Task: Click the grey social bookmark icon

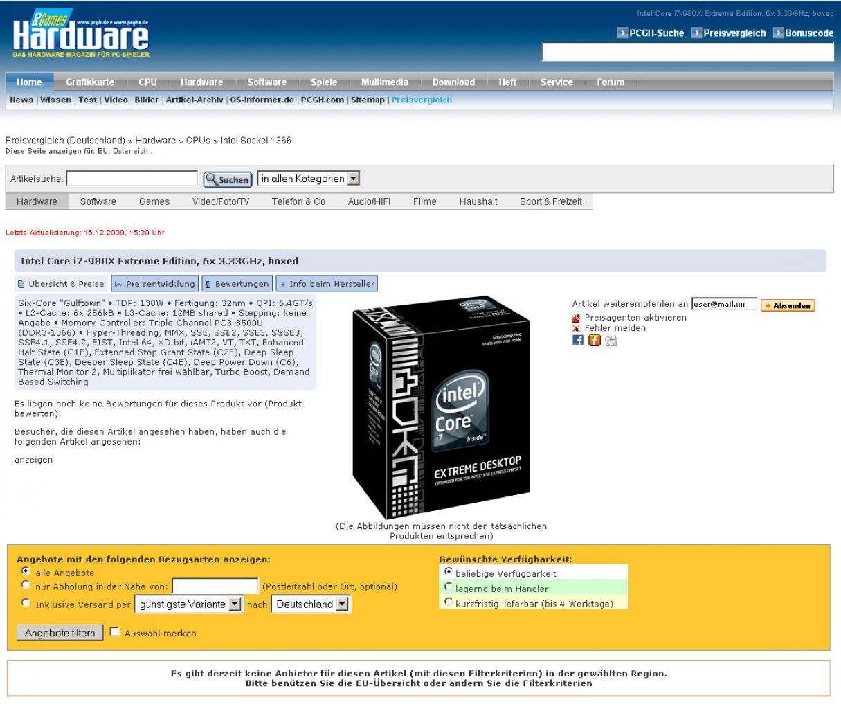Action: [x=611, y=340]
